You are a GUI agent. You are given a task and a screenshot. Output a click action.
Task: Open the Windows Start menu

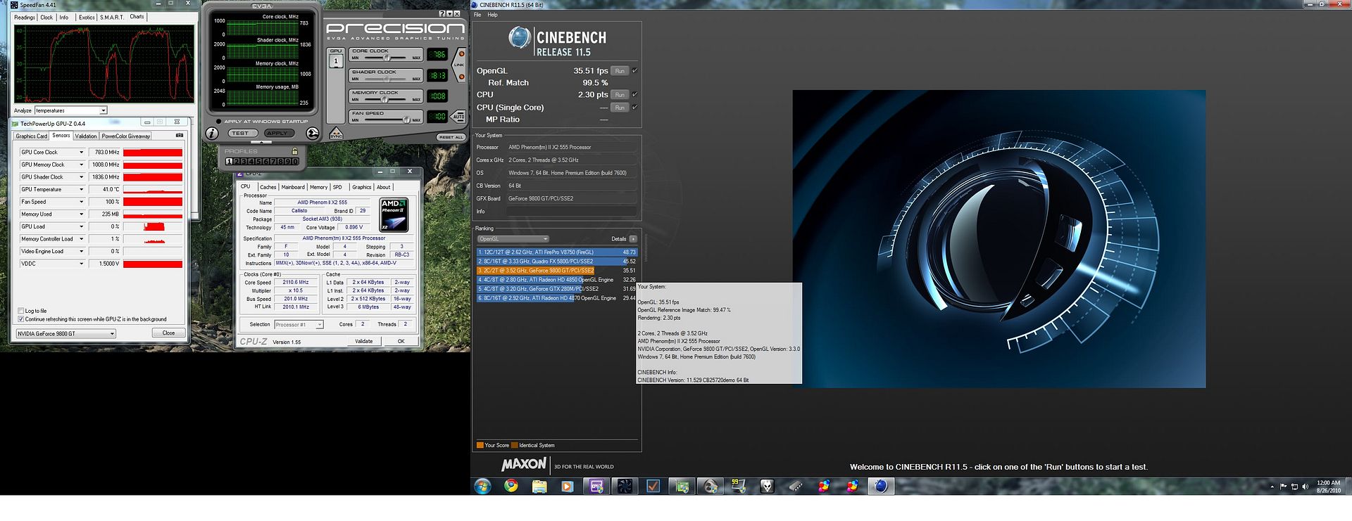click(483, 486)
